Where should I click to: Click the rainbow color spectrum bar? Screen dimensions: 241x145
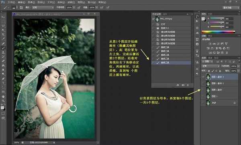218,32
